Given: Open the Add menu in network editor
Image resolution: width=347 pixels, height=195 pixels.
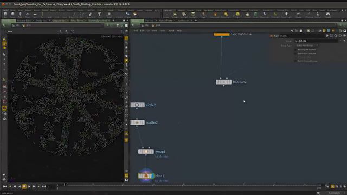Looking at the screenshot, I should [x=136, y=31].
